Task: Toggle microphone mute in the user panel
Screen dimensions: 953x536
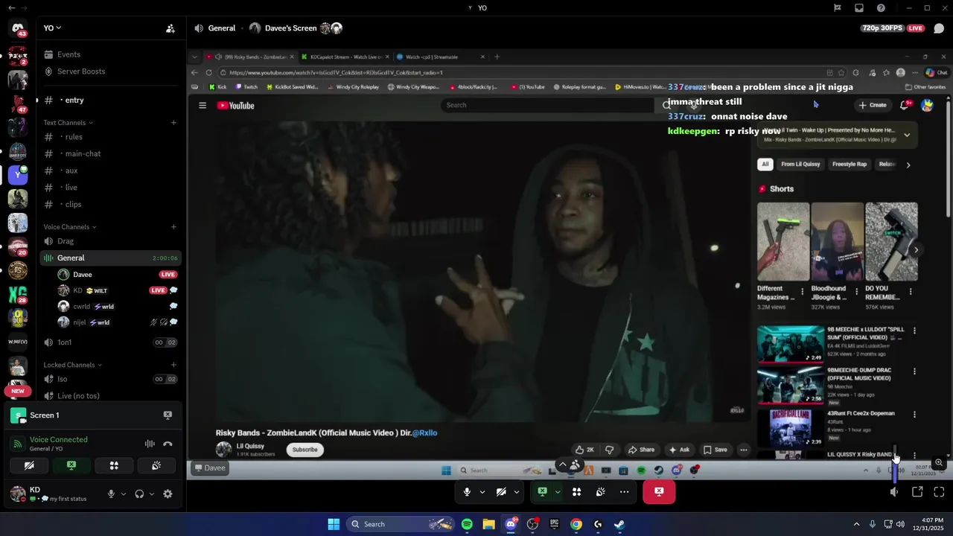Action: point(111,494)
